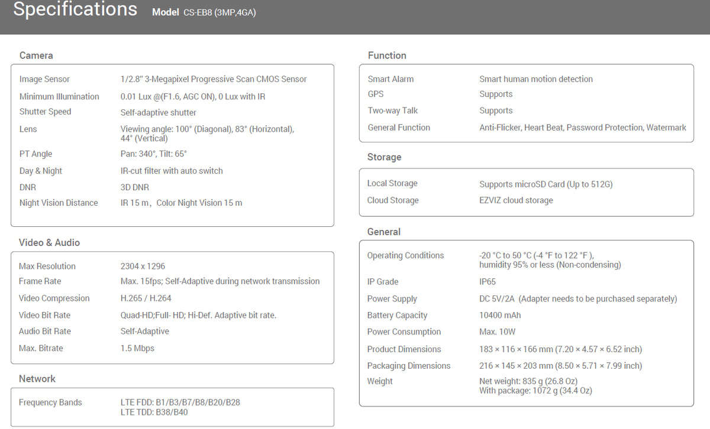Select the 0.01 Lux illumination value
Image resolution: width=710 pixels, height=429 pixels.
(x=193, y=96)
